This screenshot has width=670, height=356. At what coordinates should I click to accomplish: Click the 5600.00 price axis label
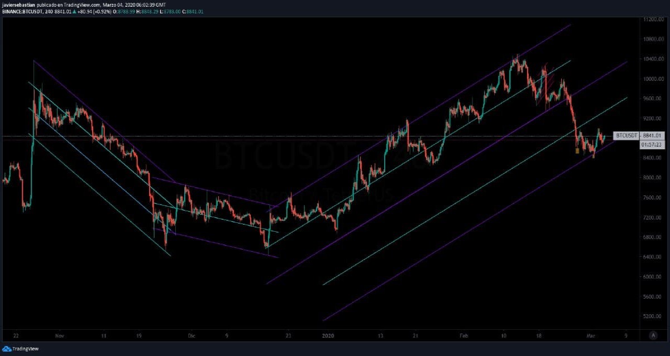coord(652,297)
